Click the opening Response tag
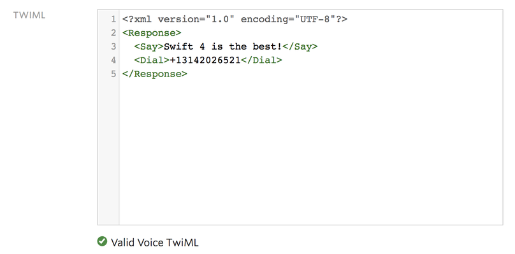The width and height of the screenshot is (515, 254). click(x=152, y=33)
